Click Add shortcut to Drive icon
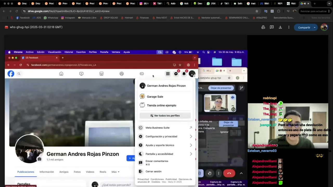 coord(263,27)
